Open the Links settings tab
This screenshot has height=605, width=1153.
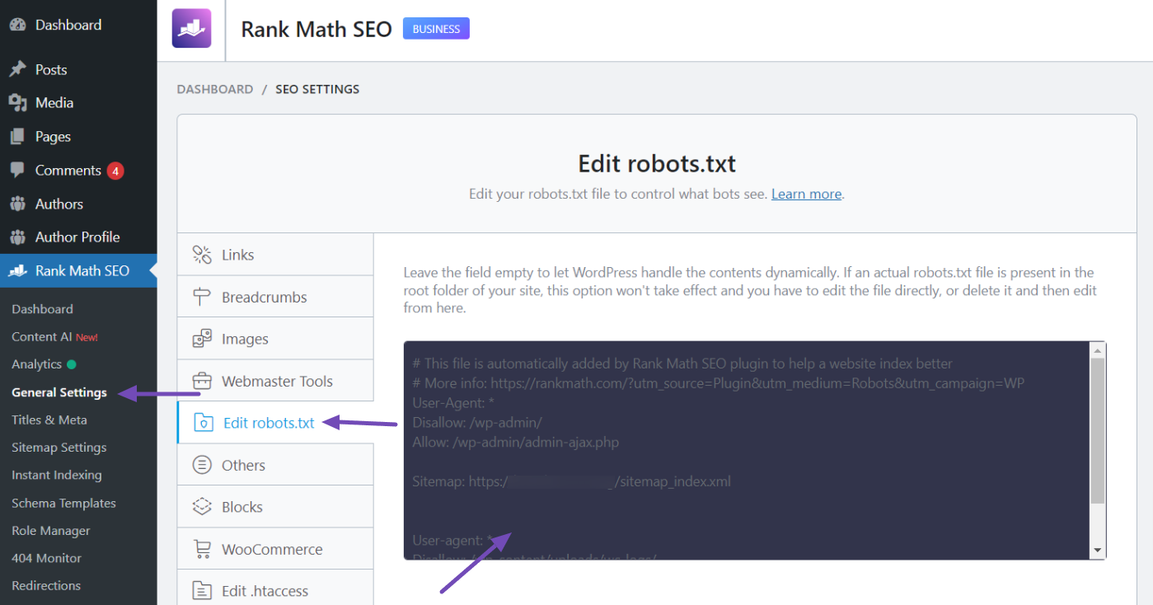275,255
